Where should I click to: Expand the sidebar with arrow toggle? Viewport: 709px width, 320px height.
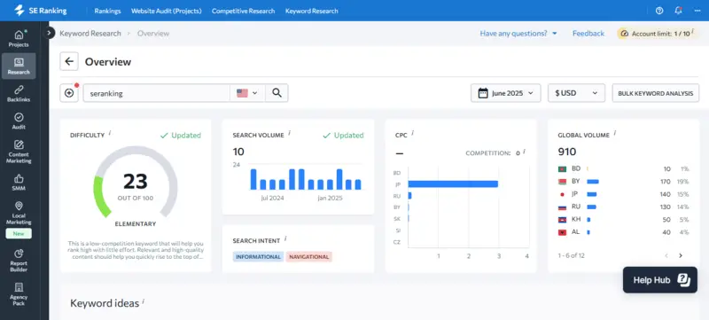49,33
